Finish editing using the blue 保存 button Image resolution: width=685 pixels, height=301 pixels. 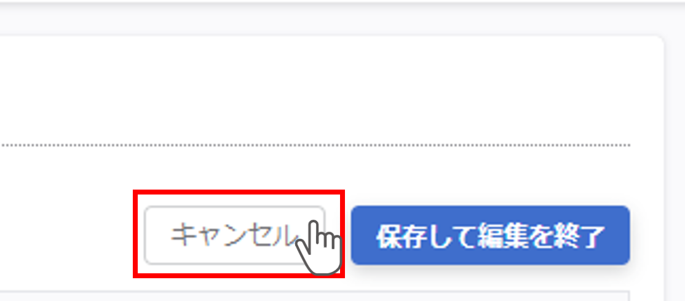tap(490, 235)
